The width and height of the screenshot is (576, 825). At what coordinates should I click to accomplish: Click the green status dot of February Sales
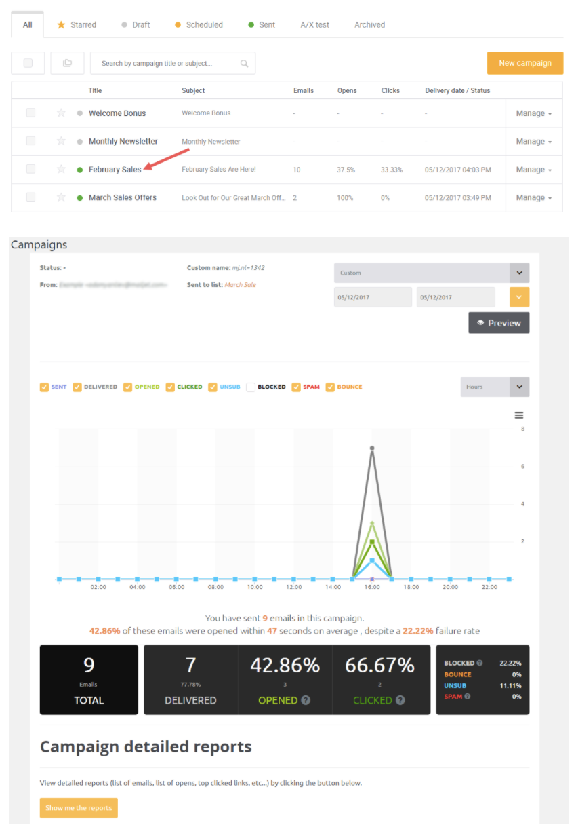click(80, 170)
